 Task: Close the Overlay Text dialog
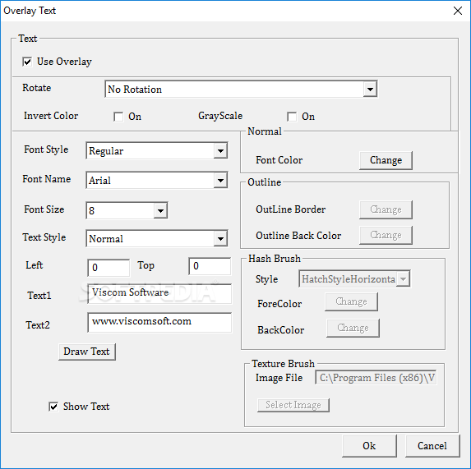click(x=458, y=11)
